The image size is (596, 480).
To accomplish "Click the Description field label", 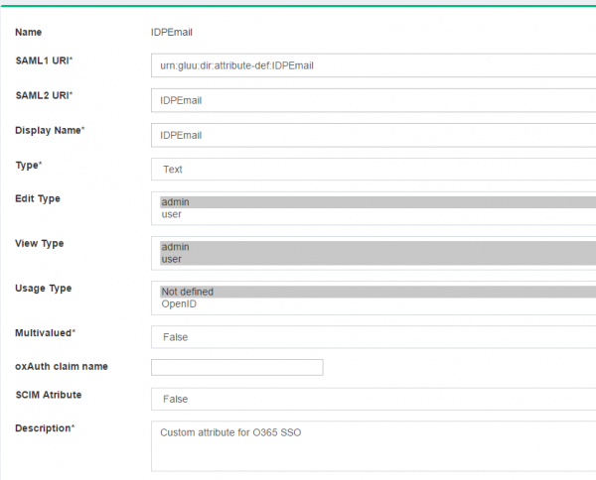I will pyautogui.click(x=46, y=428).
